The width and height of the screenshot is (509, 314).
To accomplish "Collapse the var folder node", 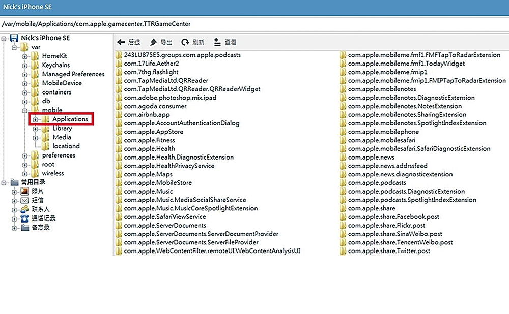I will click(x=14, y=48).
